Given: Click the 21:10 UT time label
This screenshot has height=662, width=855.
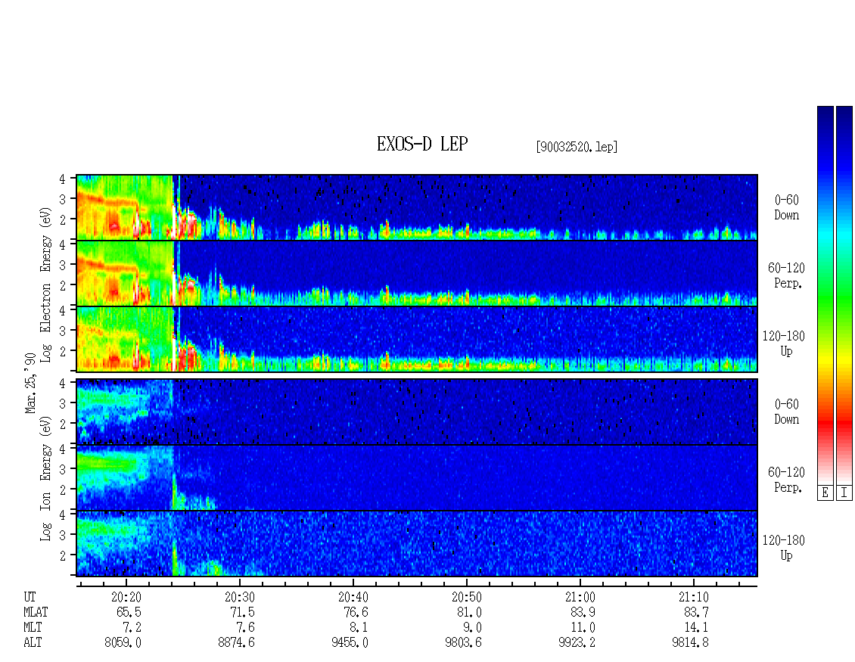Looking at the screenshot, I should pos(693,597).
